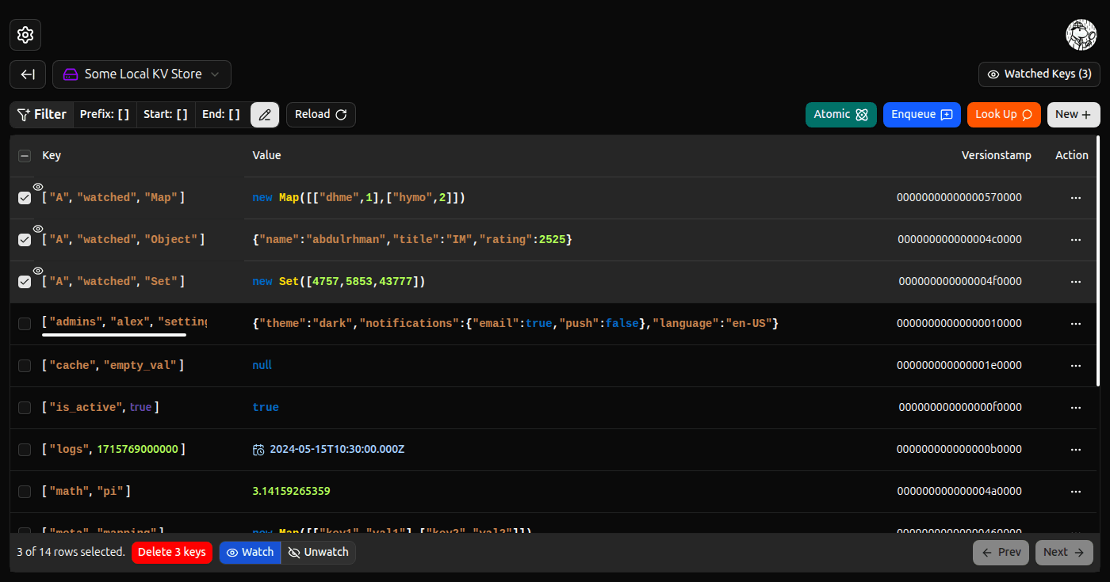The width and height of the screenshot is (1110, 582).
Task: Click the Key column header
Action: click(52, 156)
